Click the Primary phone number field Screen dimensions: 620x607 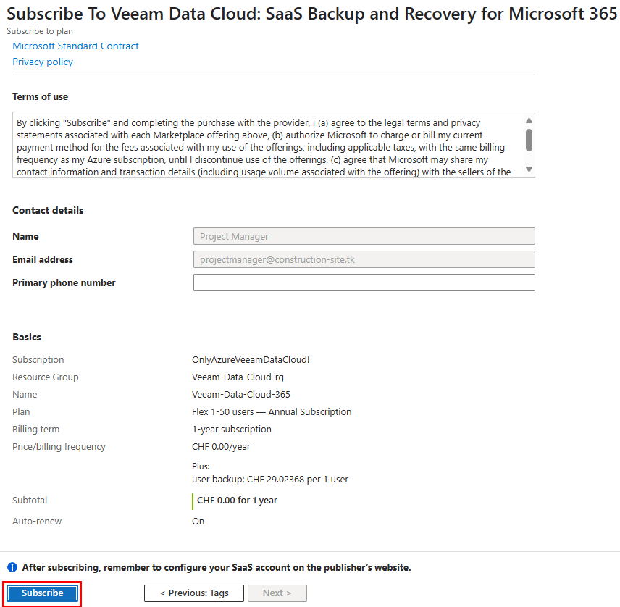pyautogui.click(x=364, y=282)
